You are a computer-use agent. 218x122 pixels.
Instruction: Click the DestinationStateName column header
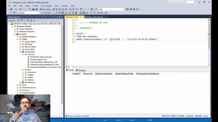coord(147,74)
